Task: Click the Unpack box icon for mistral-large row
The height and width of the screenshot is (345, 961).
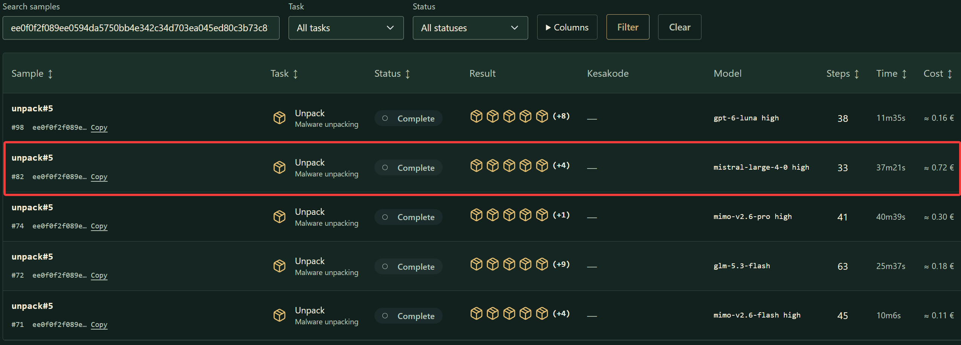Action: click(x=279, y=167)
